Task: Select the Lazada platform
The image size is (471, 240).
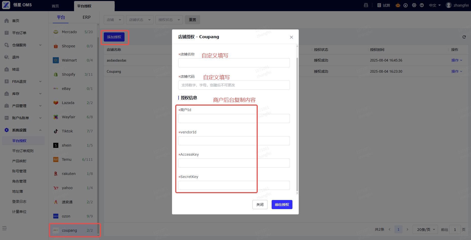Action: click(73, 103)
